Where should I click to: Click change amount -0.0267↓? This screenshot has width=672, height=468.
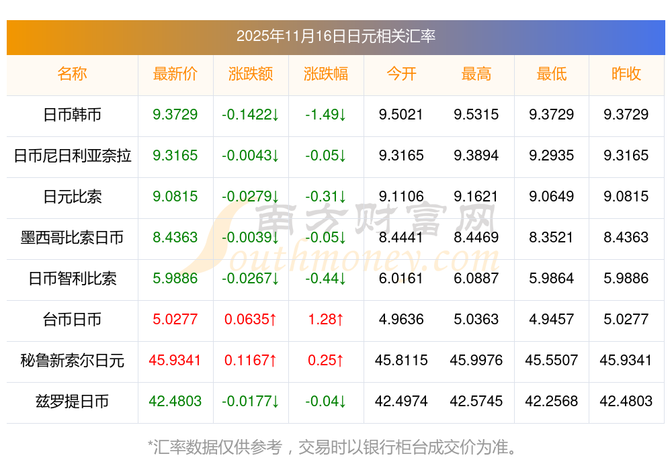point(250,279)
